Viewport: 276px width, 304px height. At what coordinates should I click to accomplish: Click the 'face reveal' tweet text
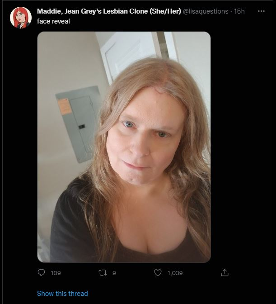(x=53, y=21)
